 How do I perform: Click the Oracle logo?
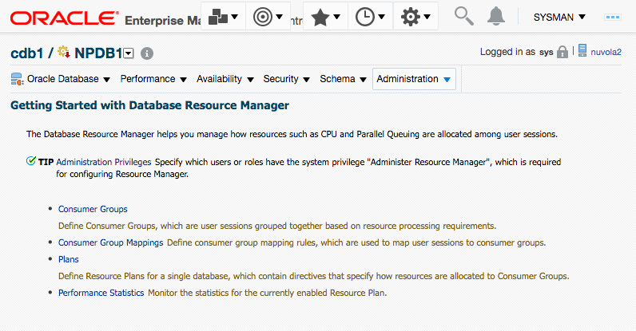[65, 18]
